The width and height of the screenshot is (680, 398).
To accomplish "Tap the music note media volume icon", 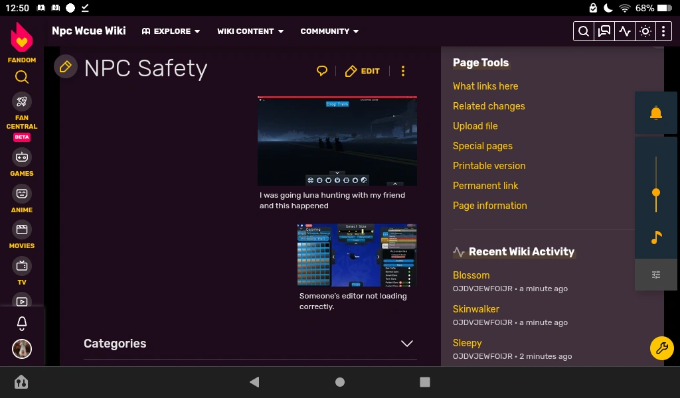I will pyautogui.click(x=656, y=237).
